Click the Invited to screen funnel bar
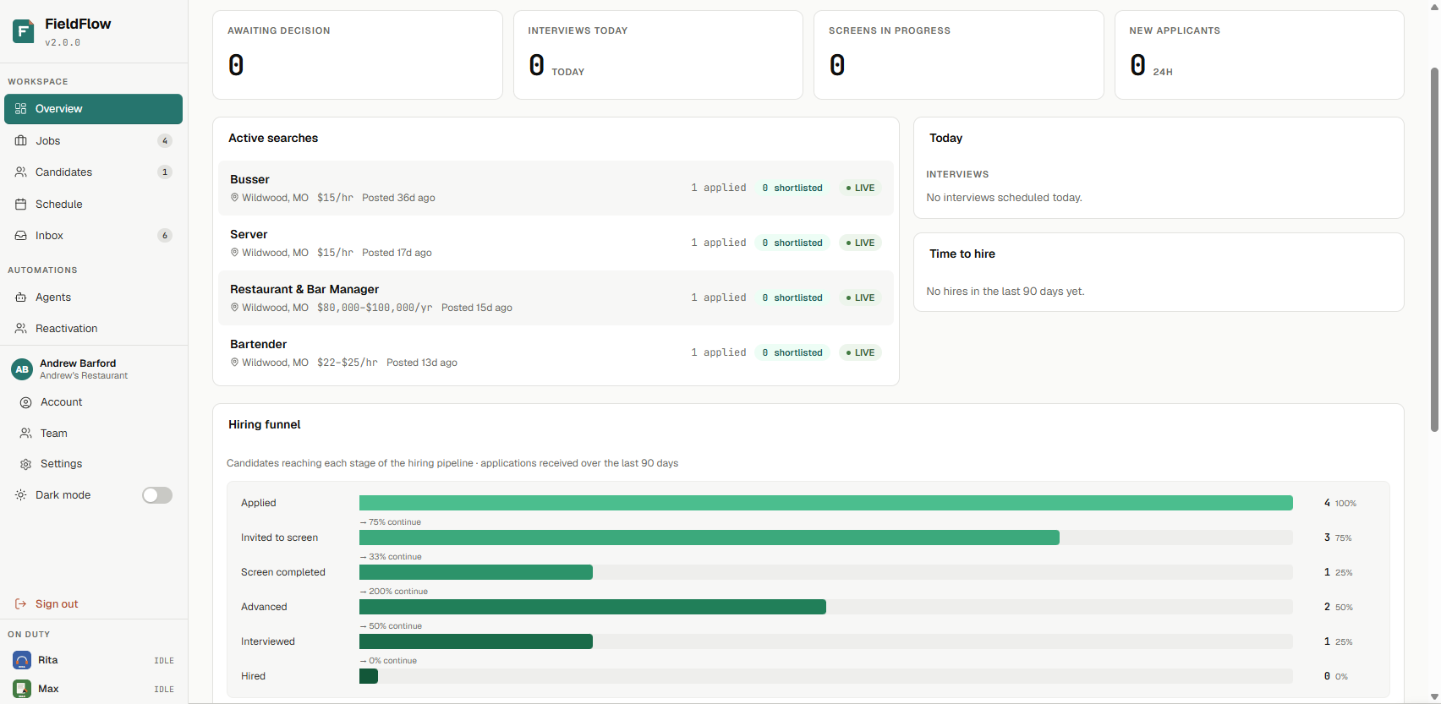Screen dimensions: 1441x704 (710, 538)
